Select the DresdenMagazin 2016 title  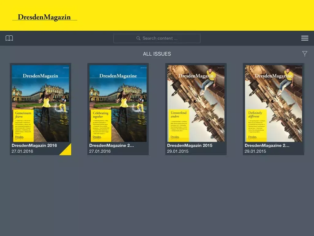pyautogui.click(x=34, y=145)
